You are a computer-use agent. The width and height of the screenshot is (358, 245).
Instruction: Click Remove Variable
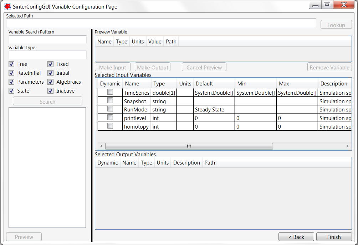tap(329, 67)
